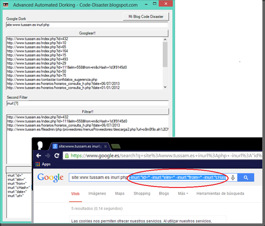Select -inurl:"elm=" entry in bottom list
The height and width of the screenshot is (226, 265).
pos(16,179)
